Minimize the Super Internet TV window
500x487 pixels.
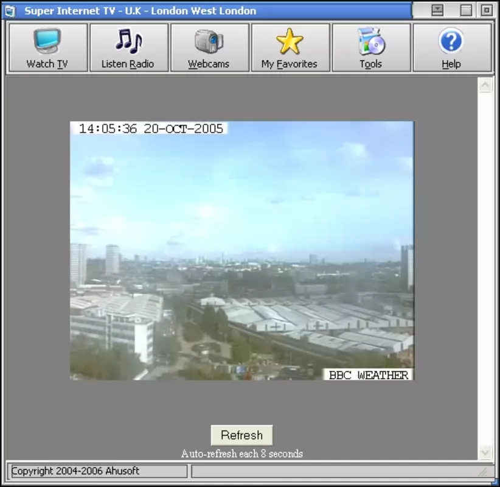coord(437,10)
